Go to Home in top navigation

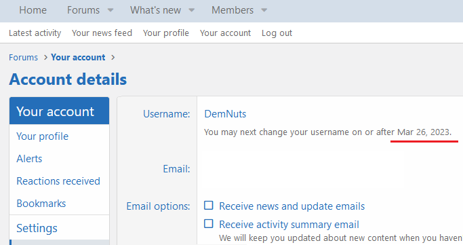pos(33,10)
